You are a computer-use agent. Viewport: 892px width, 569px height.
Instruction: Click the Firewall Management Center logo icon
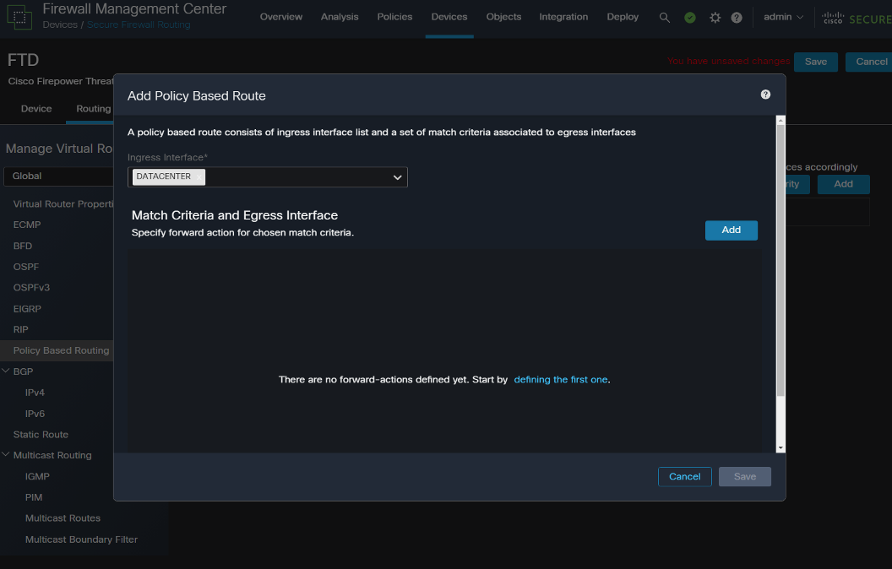click(19, 17)
